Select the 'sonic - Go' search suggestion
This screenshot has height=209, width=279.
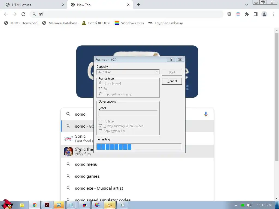coord(137,126)
